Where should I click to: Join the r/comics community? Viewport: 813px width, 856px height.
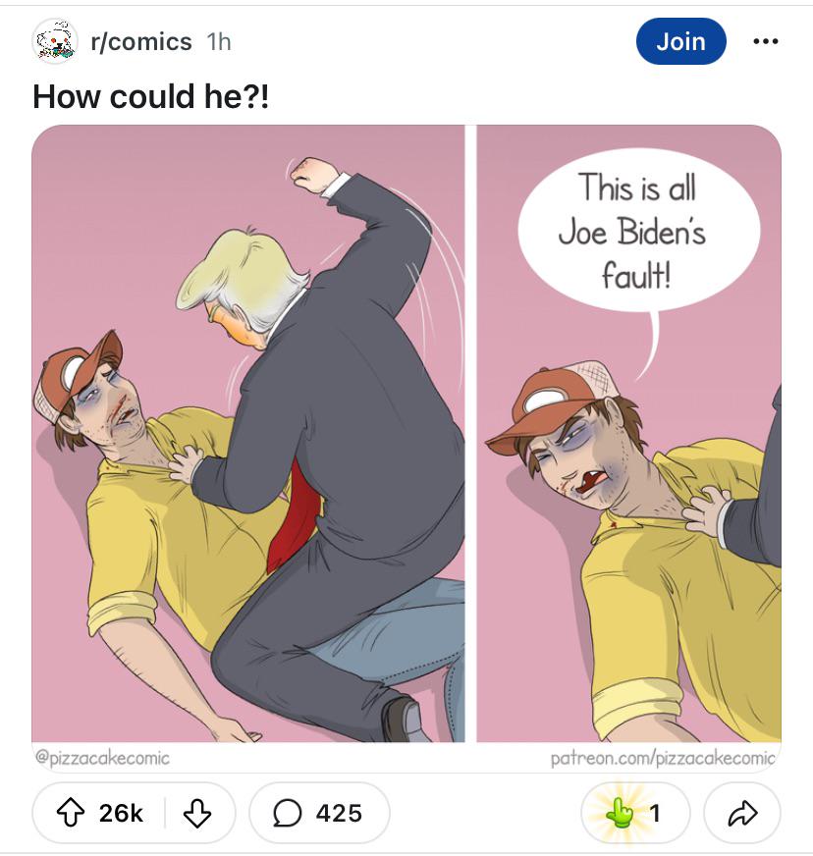pos(680,41)
